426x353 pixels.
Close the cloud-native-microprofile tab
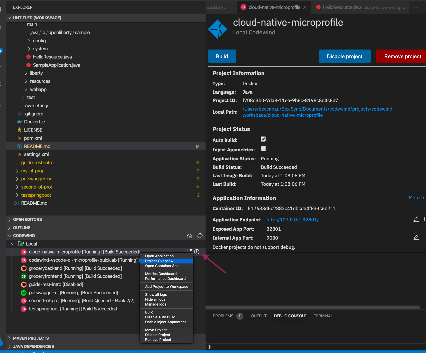pyautogui.click(x=305, y=7)
